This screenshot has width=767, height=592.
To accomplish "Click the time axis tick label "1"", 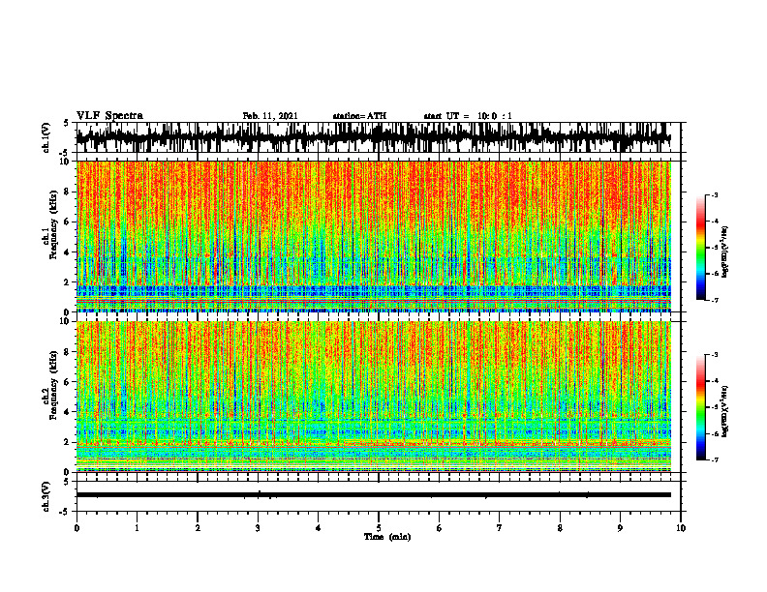I will pos(137,528).
